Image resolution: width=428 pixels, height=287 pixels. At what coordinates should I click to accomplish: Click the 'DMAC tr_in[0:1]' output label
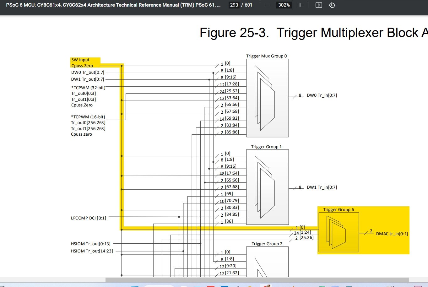(392, 234)
